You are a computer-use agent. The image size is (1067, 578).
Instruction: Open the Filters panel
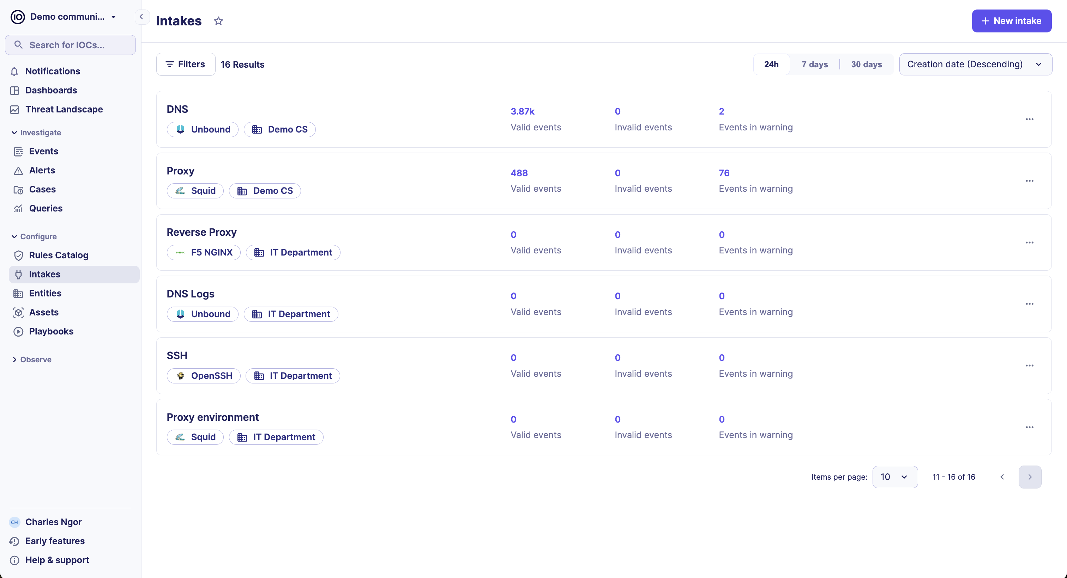tap(185, 64)
